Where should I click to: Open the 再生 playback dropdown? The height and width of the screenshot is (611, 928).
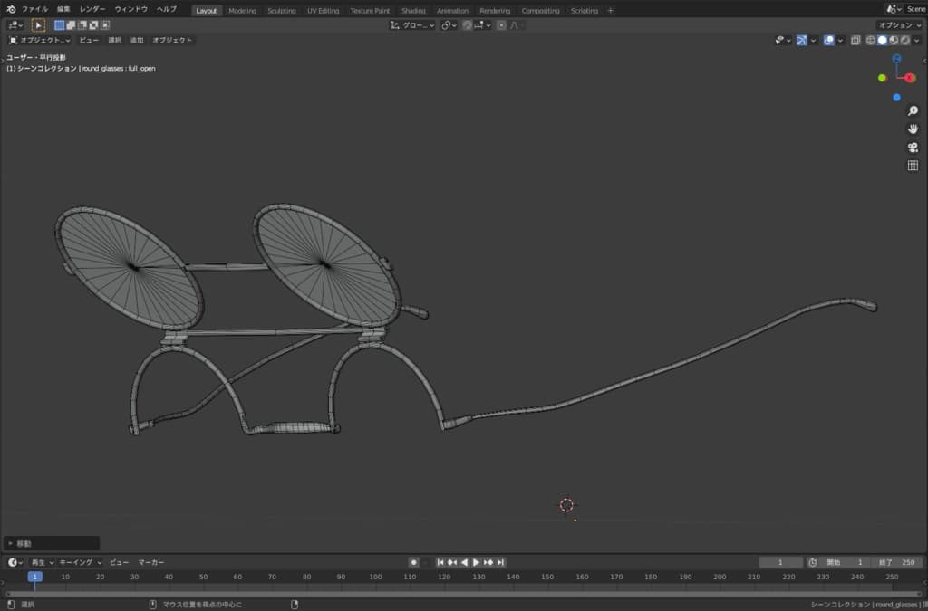pyautogui.click(x=42, y=562)
